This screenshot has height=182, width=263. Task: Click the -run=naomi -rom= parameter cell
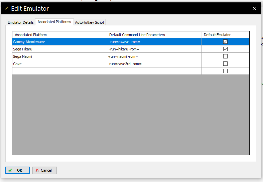tap(154, 56)
